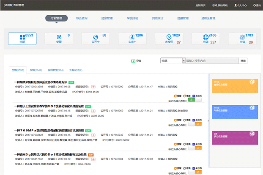Open the 公开中 (in publication) globe icon
The width and height of the screenshot is (263, 175).
(x=96, y=37)
